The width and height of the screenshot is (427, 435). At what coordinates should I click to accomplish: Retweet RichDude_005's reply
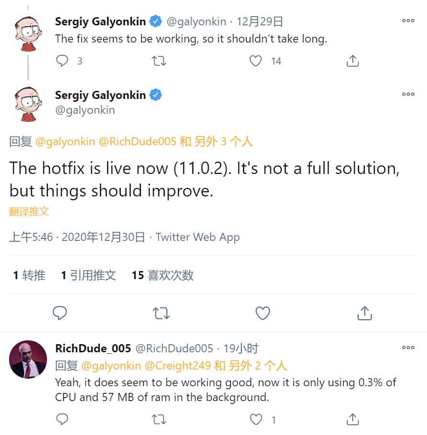point(159,420)
